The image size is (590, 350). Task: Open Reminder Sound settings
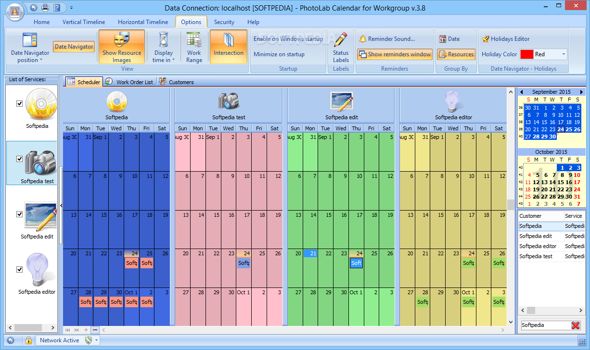(387, 39)
